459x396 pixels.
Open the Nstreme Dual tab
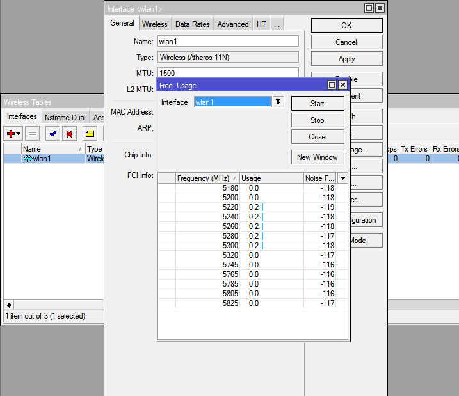point(65,118)
